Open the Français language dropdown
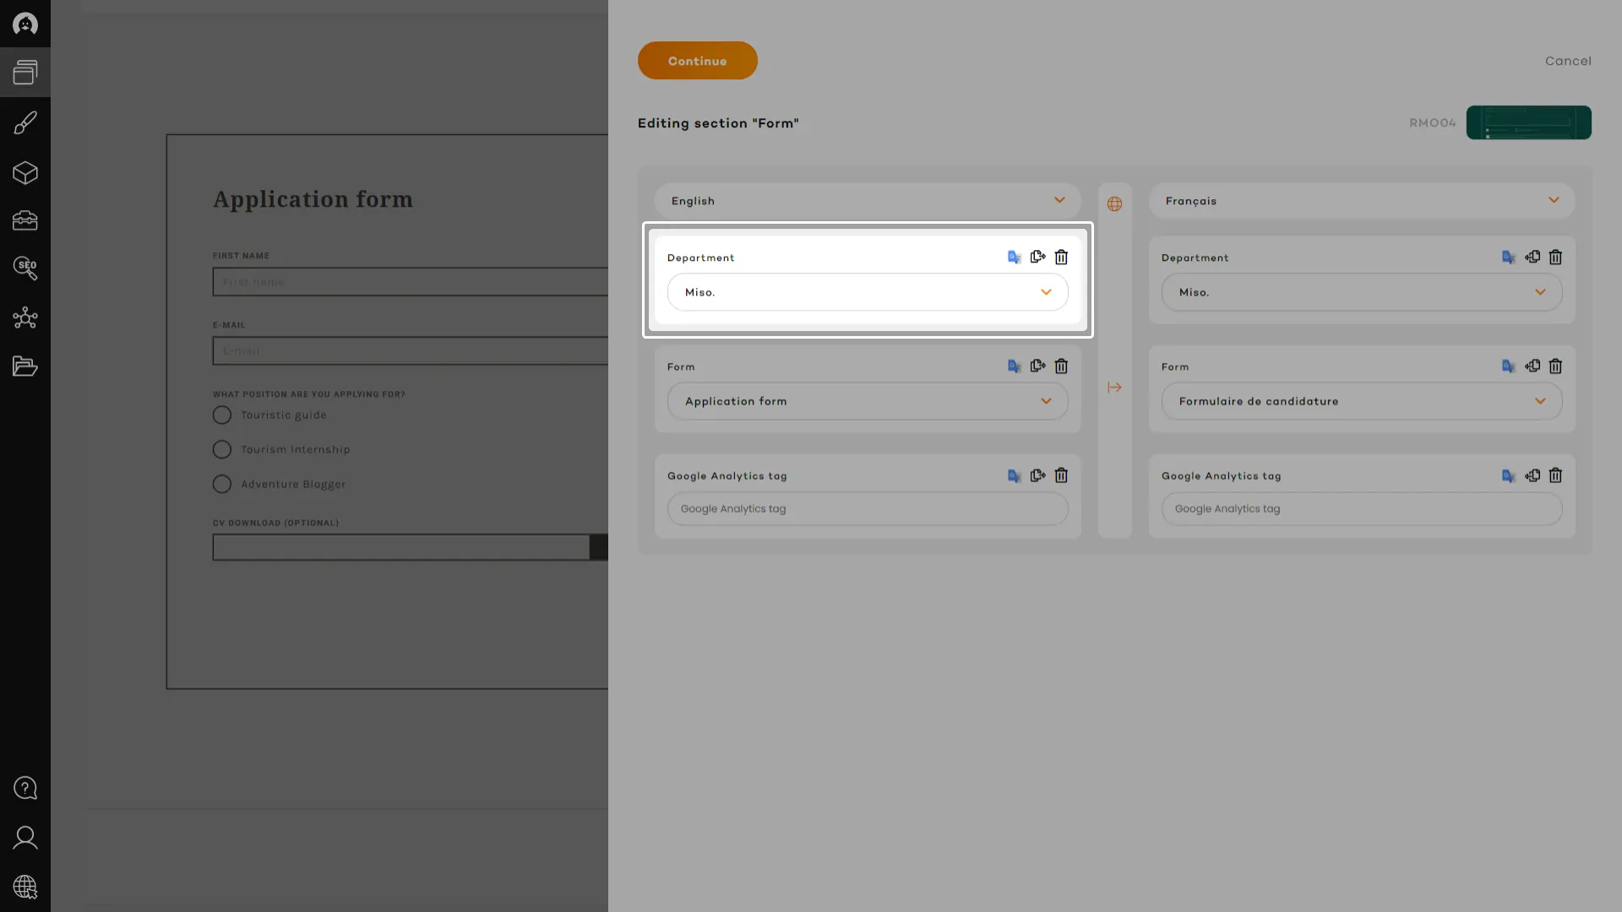 (x=1361, y=201)
